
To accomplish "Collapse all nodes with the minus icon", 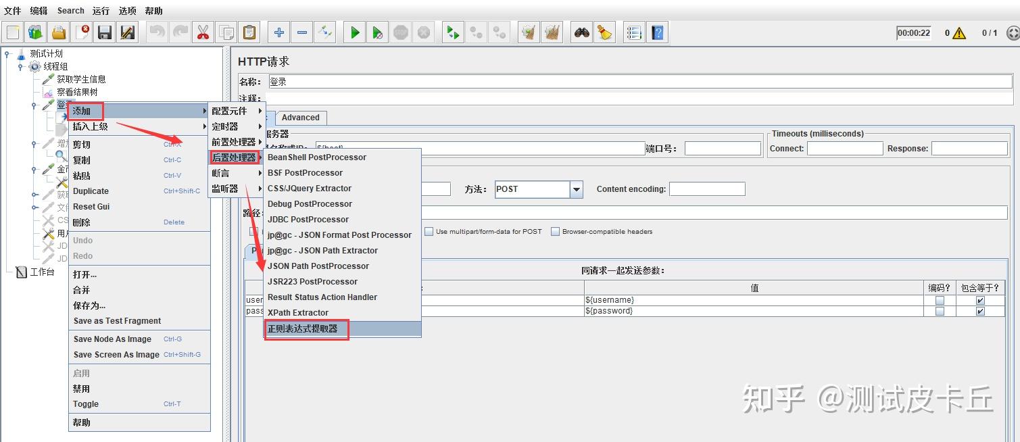I will 301,32.
